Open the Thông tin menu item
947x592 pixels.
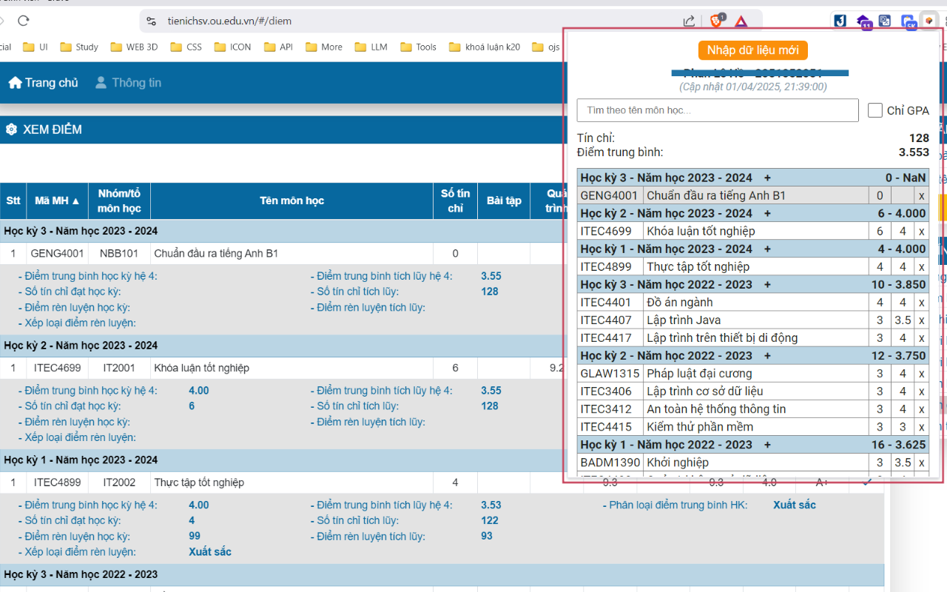[128, 83]
